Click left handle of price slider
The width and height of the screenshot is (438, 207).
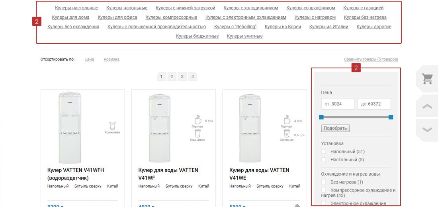321,117
